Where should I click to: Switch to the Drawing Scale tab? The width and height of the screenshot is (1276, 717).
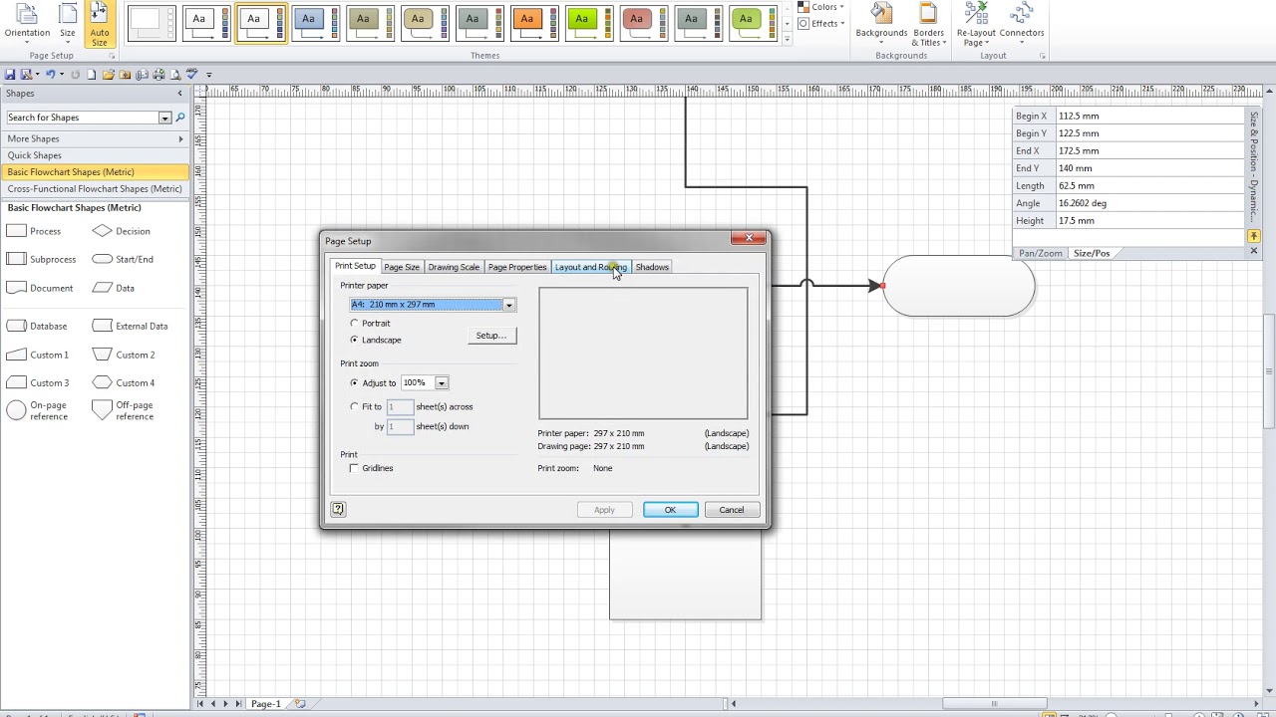pos(454,267)
